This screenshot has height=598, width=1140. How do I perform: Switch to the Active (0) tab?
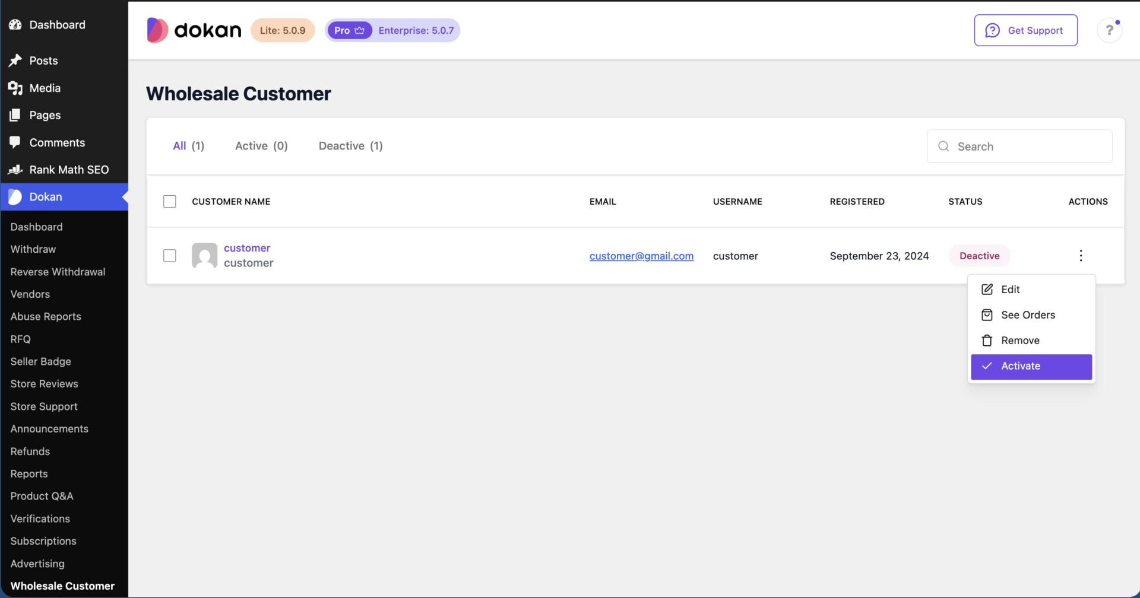(x=261, y=146)
